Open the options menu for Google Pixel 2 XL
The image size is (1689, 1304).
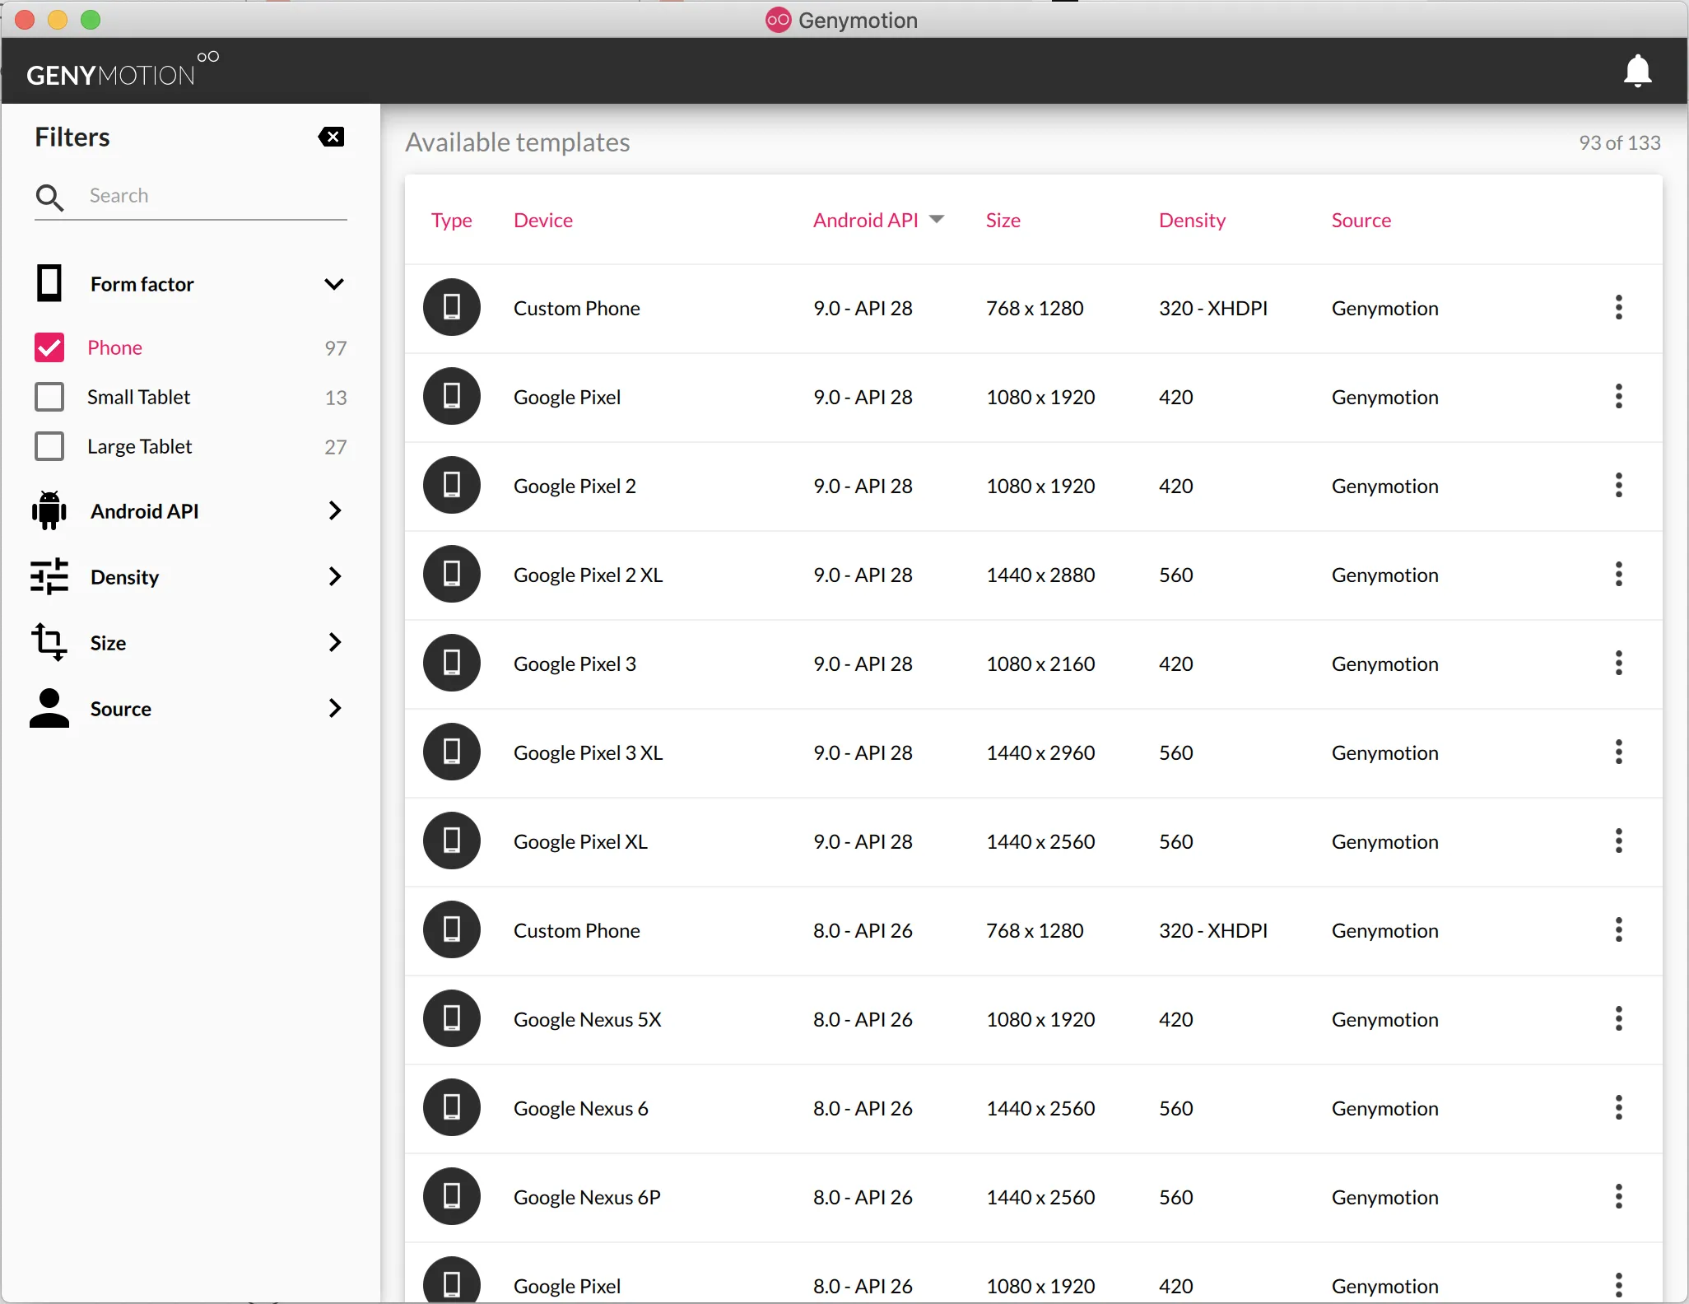coord(1618,575)
